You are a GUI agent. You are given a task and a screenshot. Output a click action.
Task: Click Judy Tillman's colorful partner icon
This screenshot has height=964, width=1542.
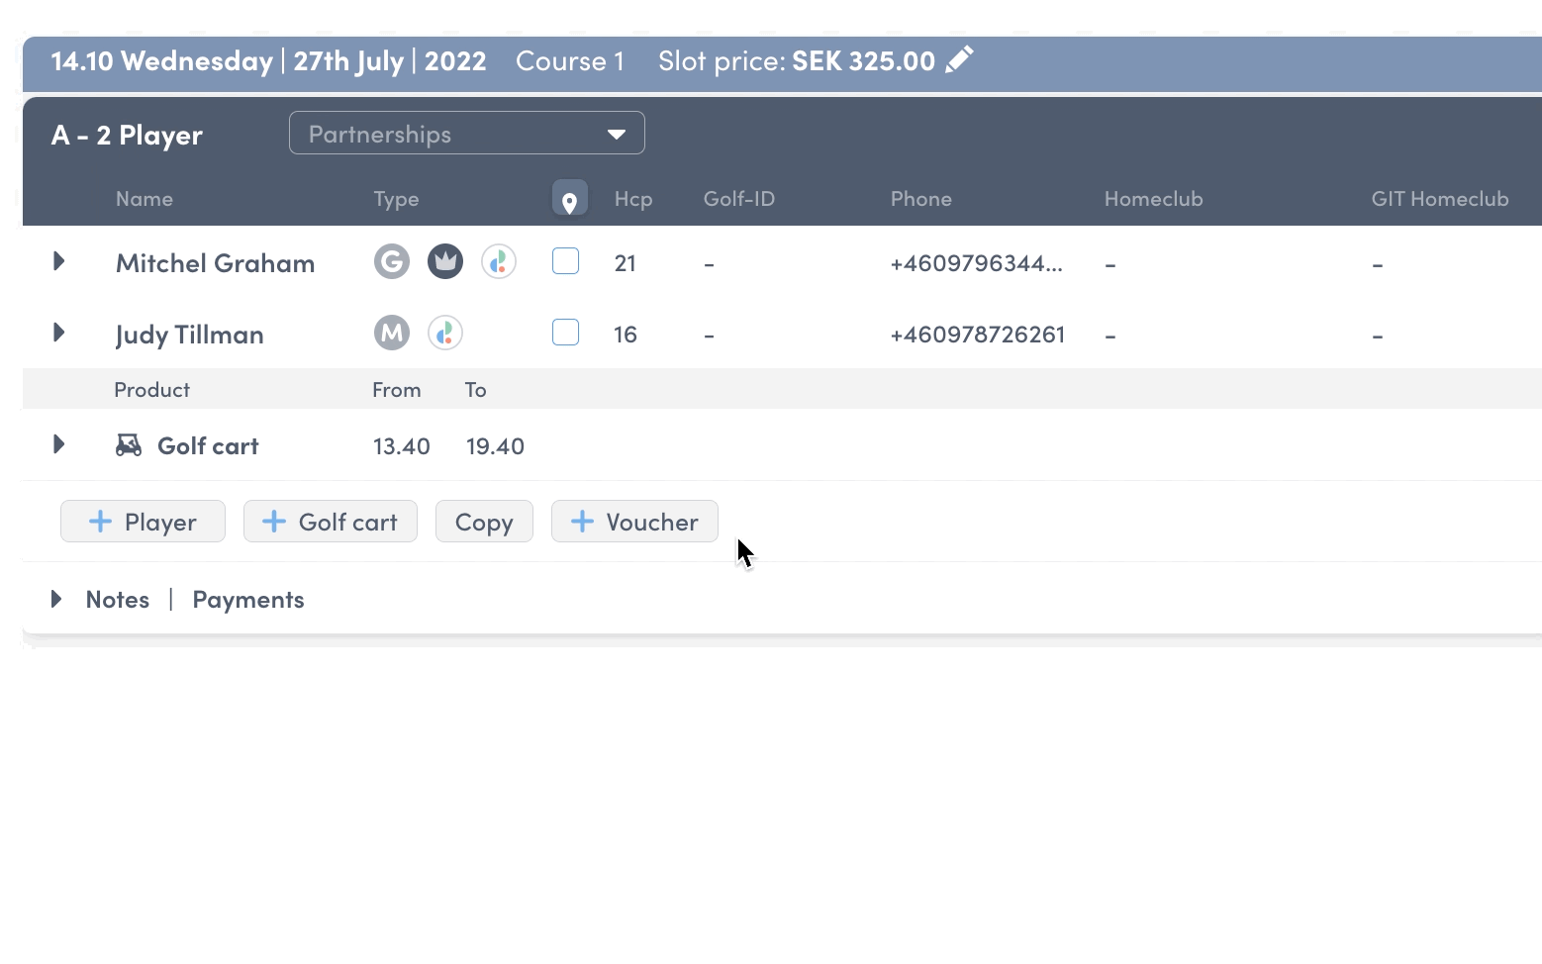pyautogui.click(x=445, y=333)
